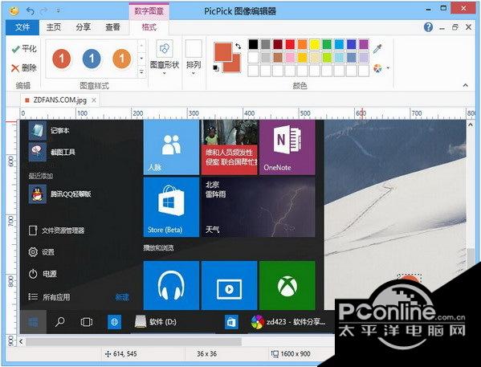Open the 排列 arrange dropdown
Screen dimensions: 481x367
[194, 59]
